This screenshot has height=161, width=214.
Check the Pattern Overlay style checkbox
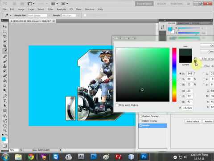[140, 121]
